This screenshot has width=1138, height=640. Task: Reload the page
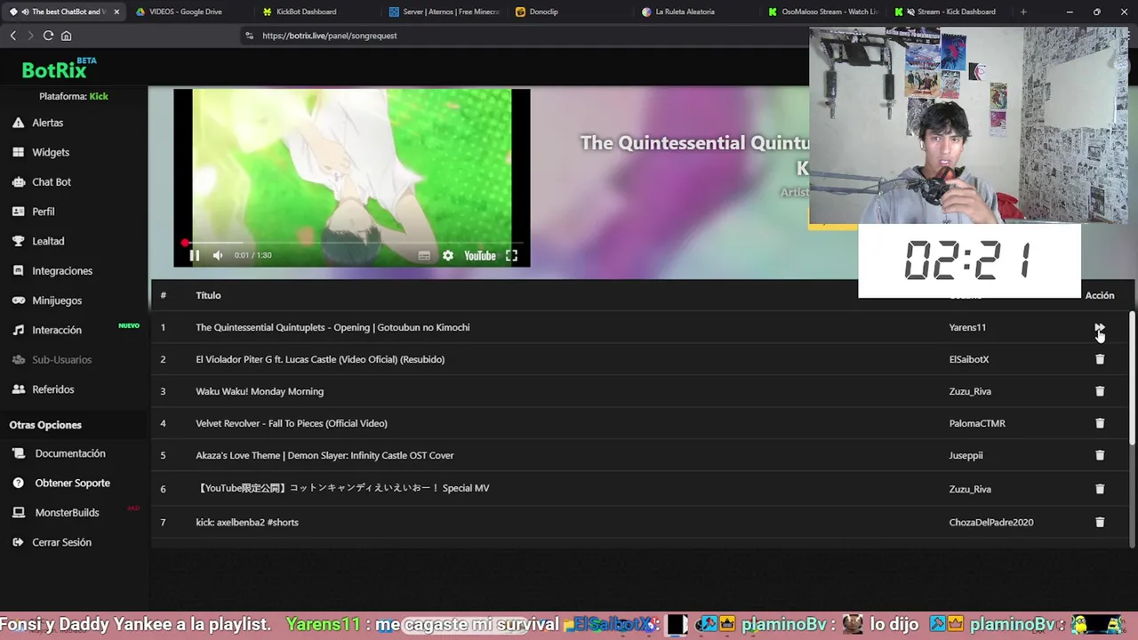[x=48, y=36]
